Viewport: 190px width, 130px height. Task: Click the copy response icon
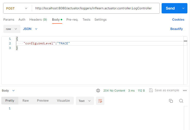171,101
